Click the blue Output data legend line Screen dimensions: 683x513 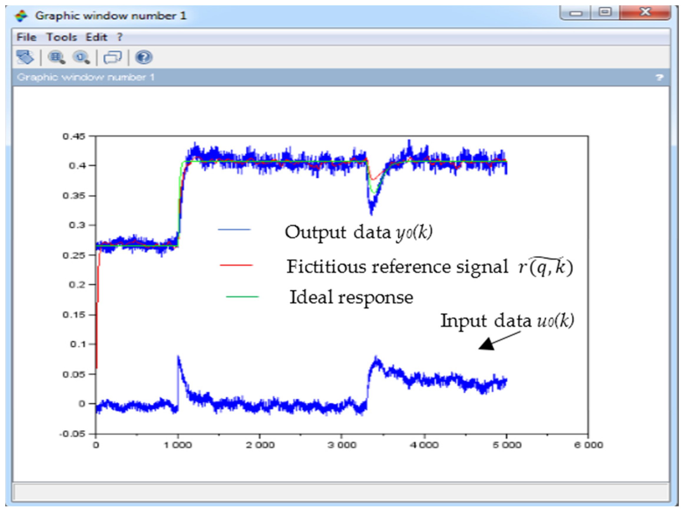point(234,230)
